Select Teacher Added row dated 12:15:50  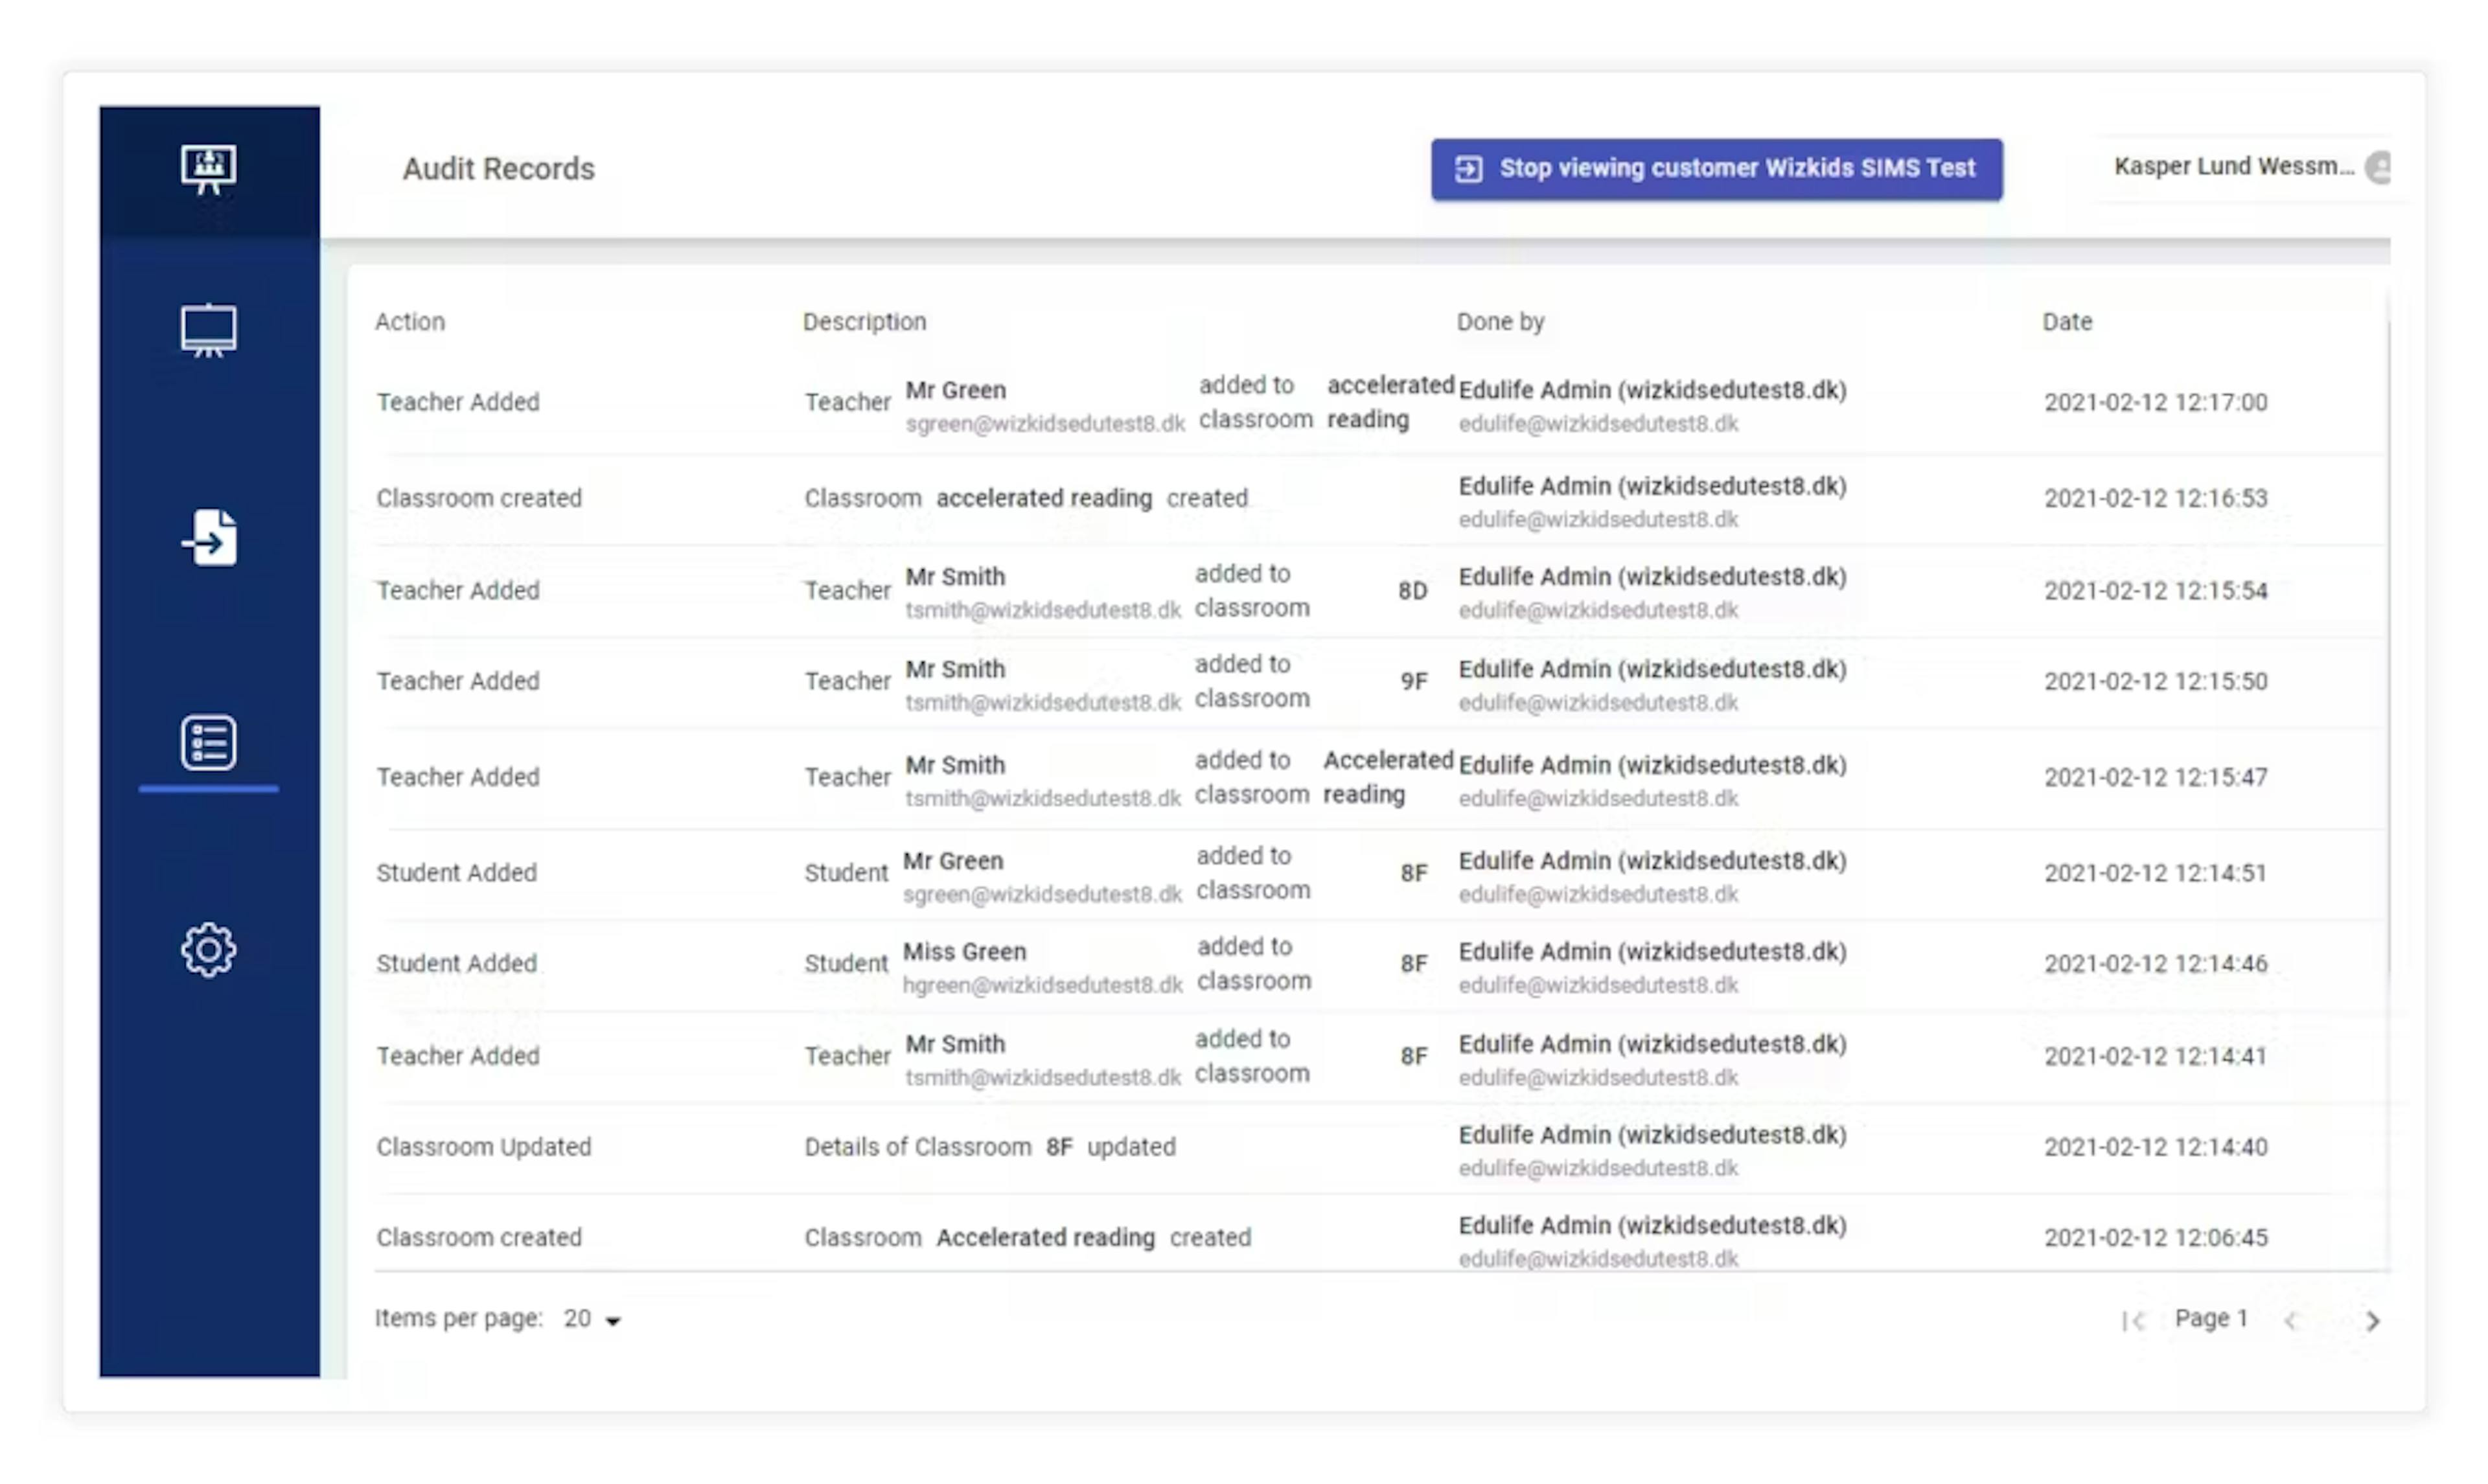1380,683
